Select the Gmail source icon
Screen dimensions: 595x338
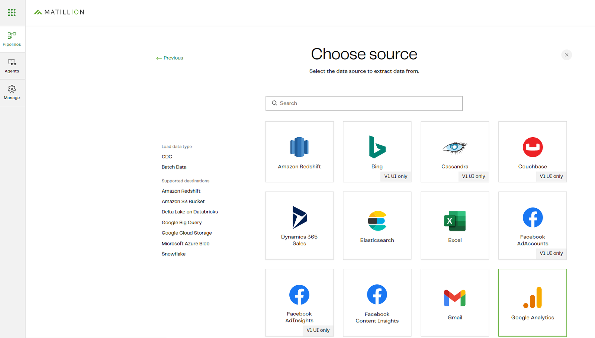point(454,298)
